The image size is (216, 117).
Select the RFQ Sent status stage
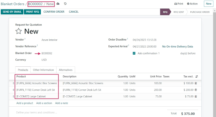pos(178,12)
